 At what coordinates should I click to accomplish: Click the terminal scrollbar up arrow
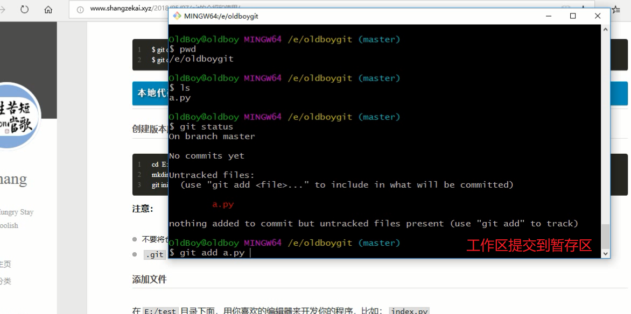coord(605,29)
